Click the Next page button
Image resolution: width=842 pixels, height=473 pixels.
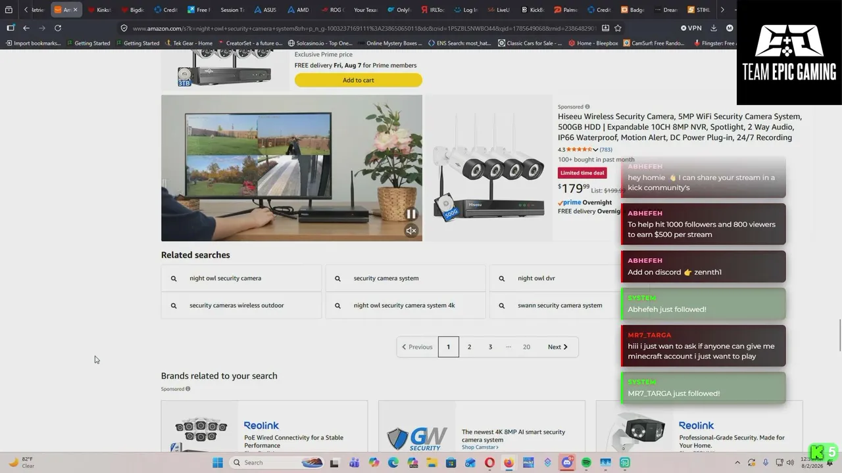tap(558, 347)
